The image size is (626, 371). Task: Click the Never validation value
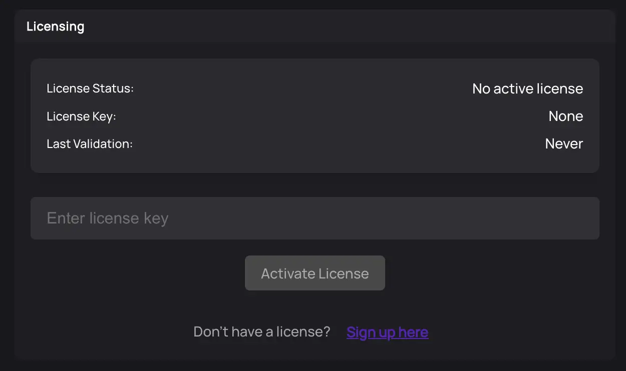pyautogui.click(x=564, y=143)
